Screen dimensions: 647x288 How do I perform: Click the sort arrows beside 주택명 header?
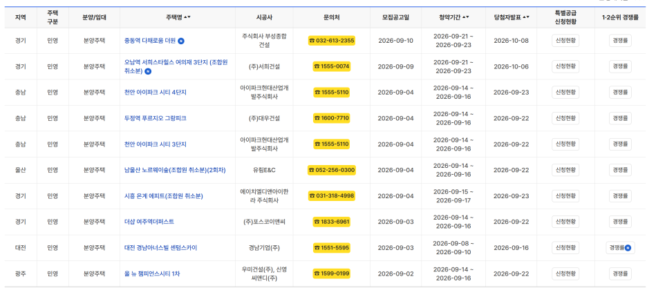(187, 17)
